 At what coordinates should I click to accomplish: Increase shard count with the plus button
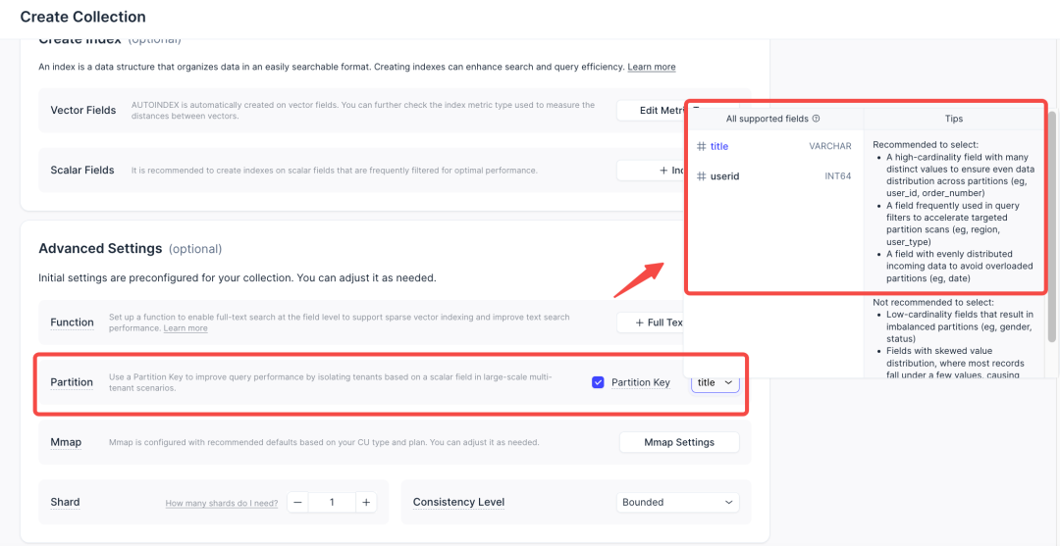(x=365, y=502)
